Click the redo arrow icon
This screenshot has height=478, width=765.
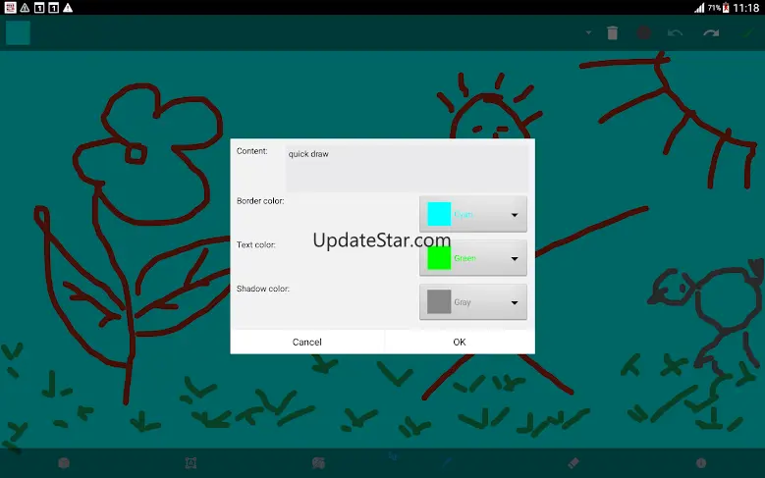pos(711,32)
